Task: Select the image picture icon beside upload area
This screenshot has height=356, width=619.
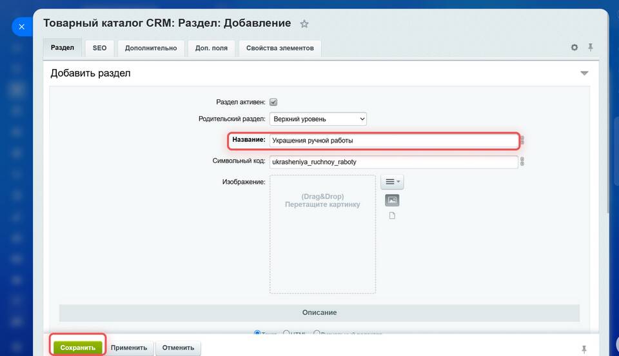Action: [392, 200]
